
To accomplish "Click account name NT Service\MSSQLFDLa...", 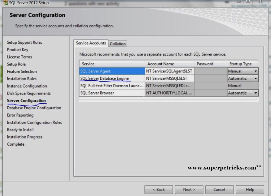I will [x=169, y=86].
